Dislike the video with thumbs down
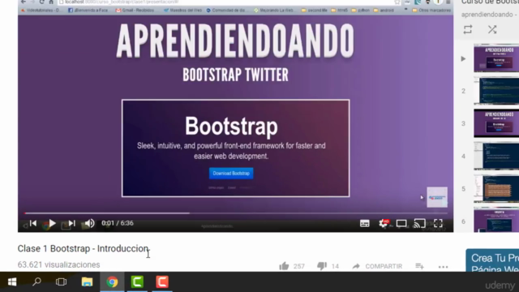 (x=322, y=266)
